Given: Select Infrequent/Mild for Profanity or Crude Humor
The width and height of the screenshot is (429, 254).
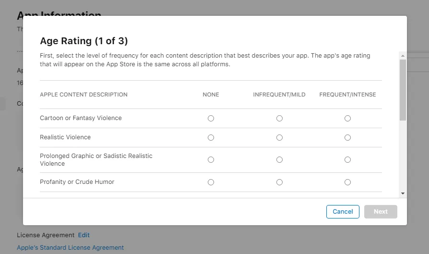Looking at the screenshot, I should [279, 182].
